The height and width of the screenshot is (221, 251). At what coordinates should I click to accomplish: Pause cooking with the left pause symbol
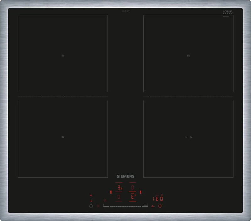click(111, 192)
